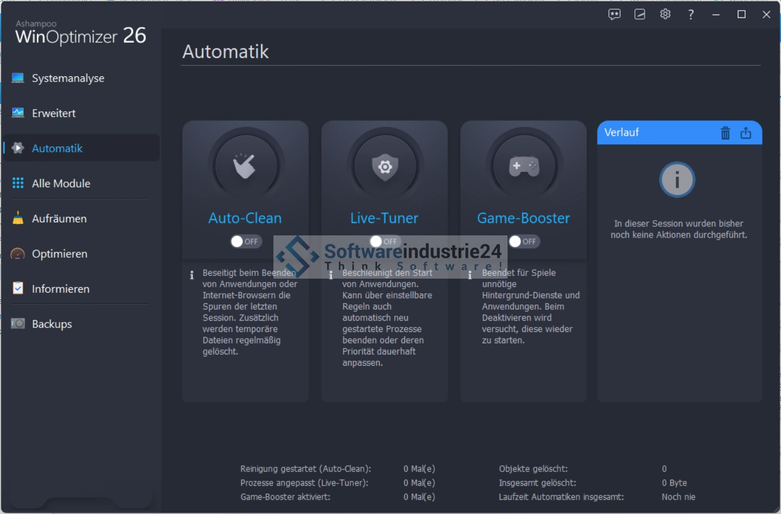781x514 pixels.
Task: Open the Backups sidebar entry
Action: [52, 324]
